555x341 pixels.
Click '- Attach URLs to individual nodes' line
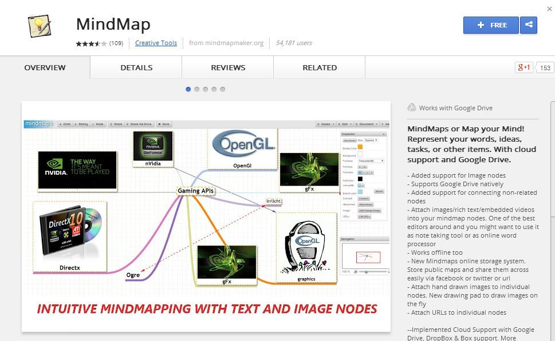456,312
